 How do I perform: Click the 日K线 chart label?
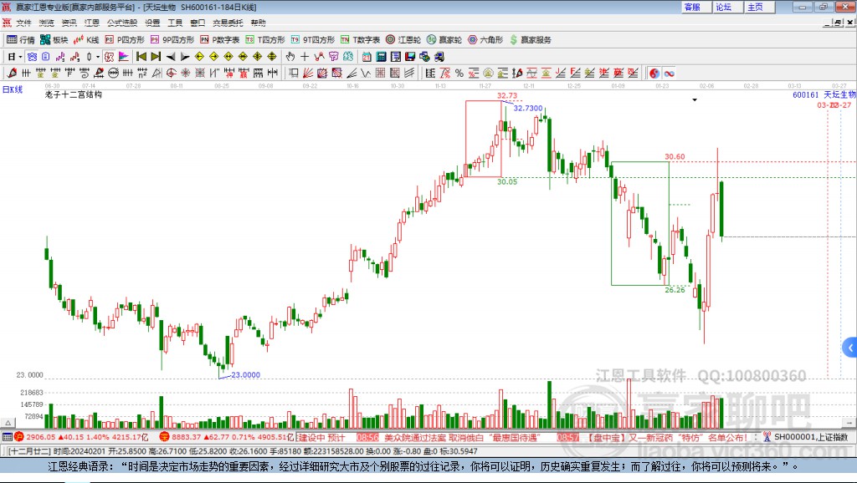(13, 89)
